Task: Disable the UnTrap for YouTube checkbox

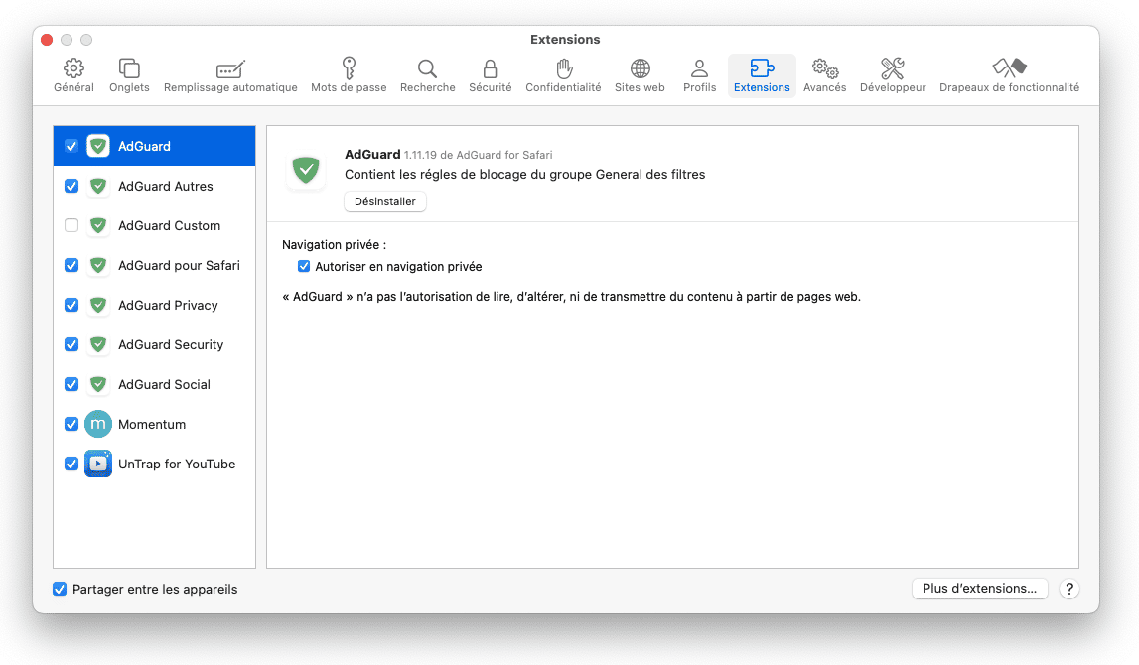Action: (x=71, y=464)
